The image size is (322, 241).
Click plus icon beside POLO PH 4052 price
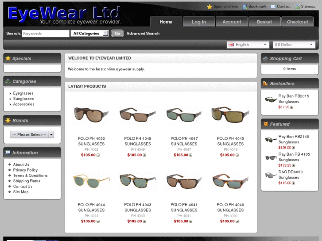[98, 155]
